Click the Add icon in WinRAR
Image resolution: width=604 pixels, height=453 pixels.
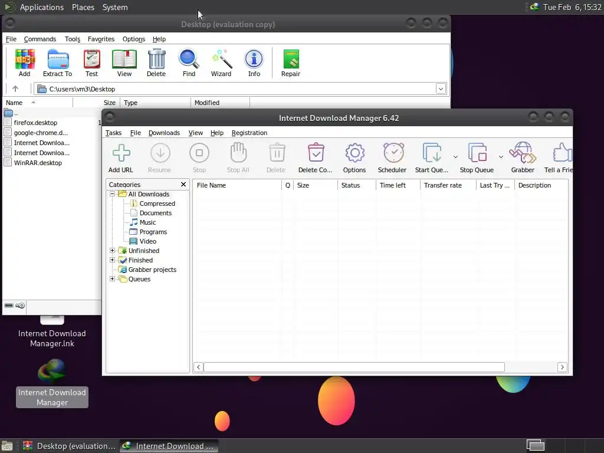(x=25, y=60)
